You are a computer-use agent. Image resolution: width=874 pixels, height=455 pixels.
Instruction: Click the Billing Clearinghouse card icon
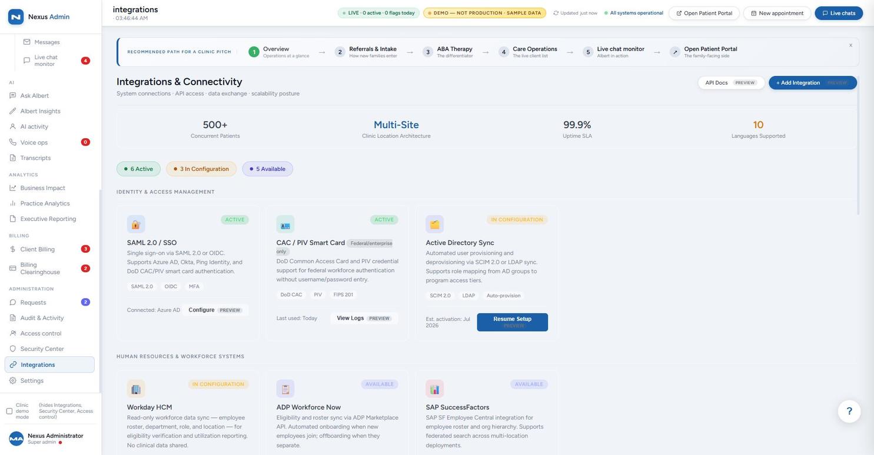click(x=13, y=268)
